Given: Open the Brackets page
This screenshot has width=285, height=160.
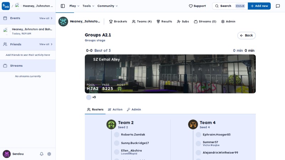Looking at the screenshot, I should tap(118, 21).
